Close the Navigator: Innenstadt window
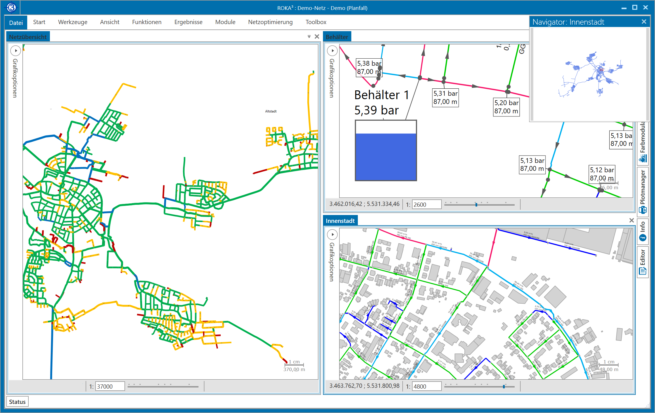 click(644, 22)
